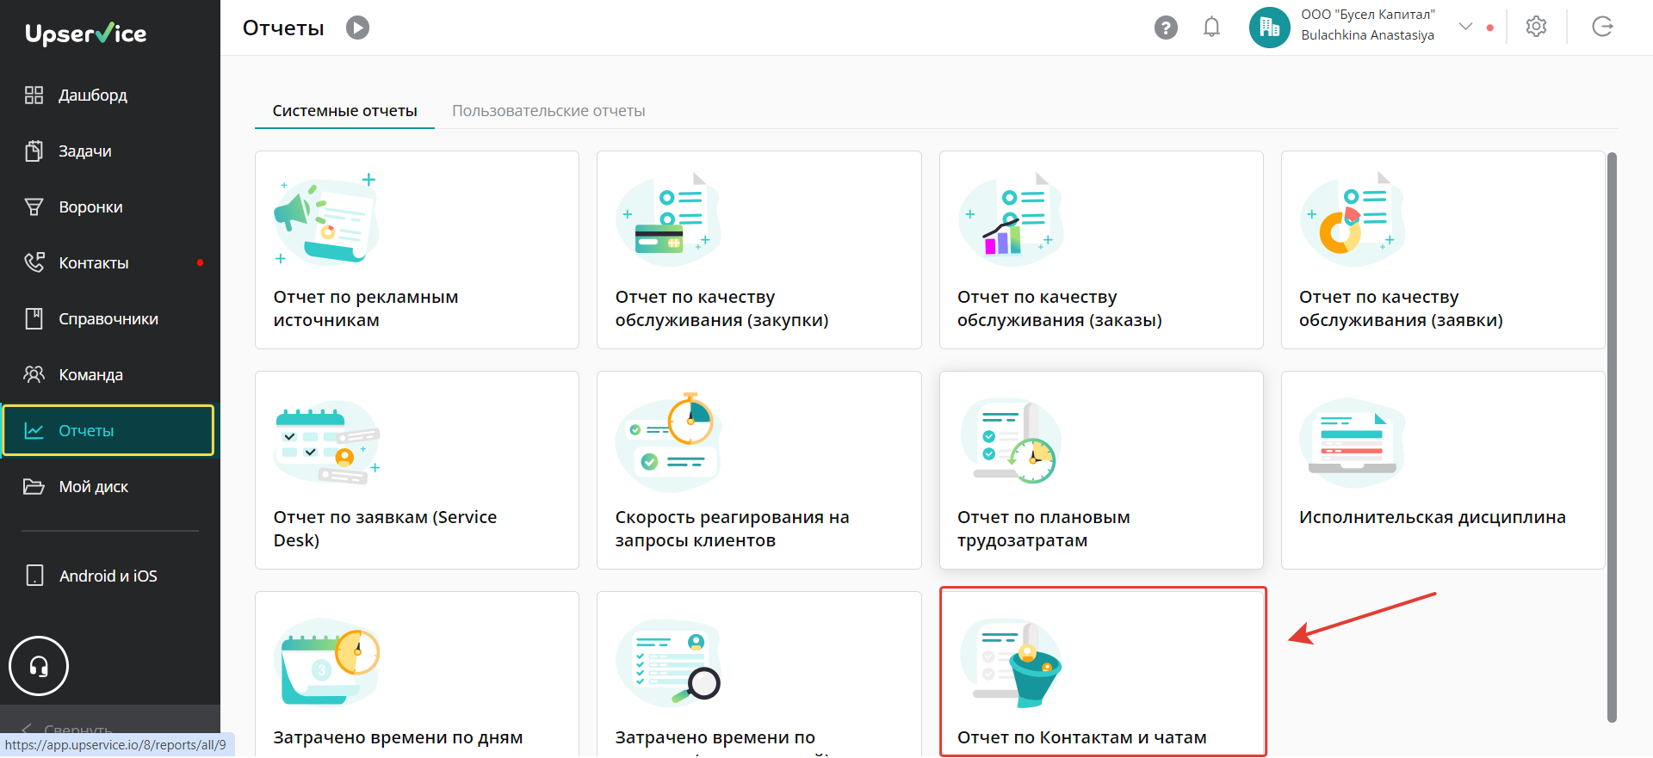The width and height of the screenshot is (1653, 758).
Task: Open Мой диск menu item
Action: [93, 487]
